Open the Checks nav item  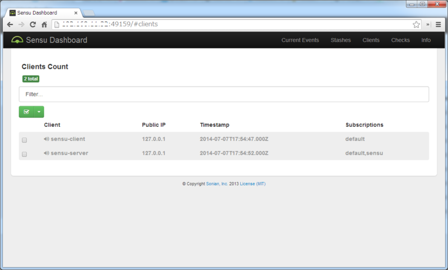(x=400, y=40)
